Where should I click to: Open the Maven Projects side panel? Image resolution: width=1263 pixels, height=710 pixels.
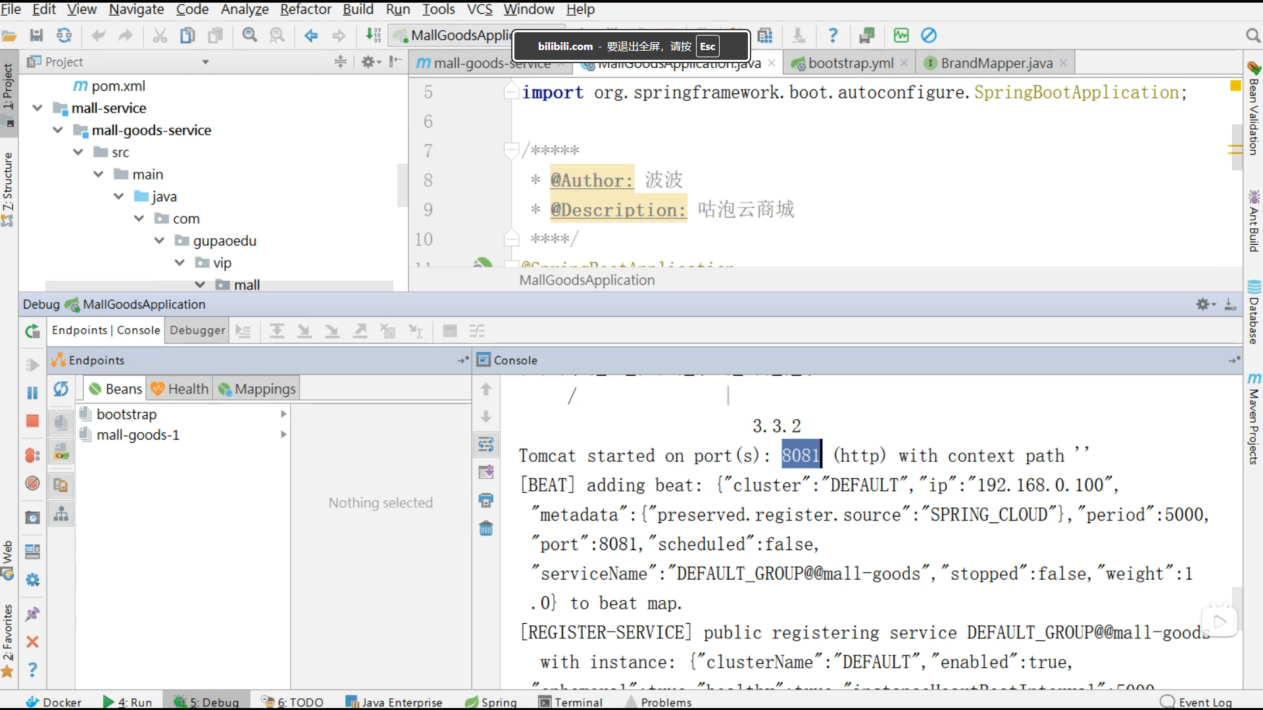click(x=1254, y=418)
